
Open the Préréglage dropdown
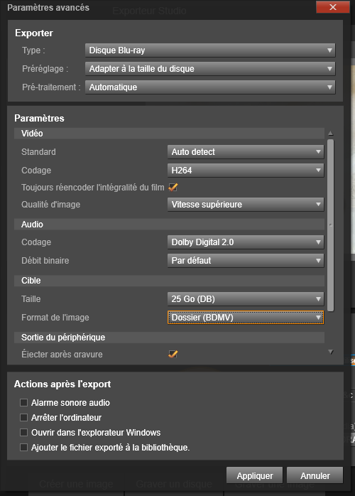210,69
